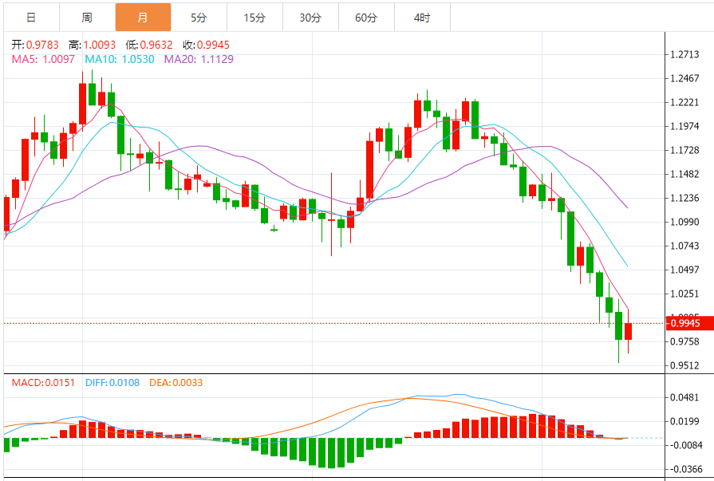Image resolution: width=714 pixels, height=481 pixels.
Task: Click the 0.0481 MACD axis label
Action: click(x=684, y=398)
